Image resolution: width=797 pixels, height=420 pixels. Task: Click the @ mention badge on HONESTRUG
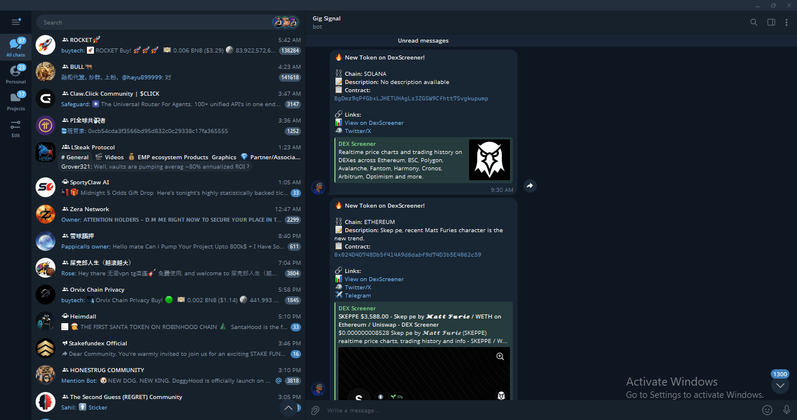[x=278, y=380]
